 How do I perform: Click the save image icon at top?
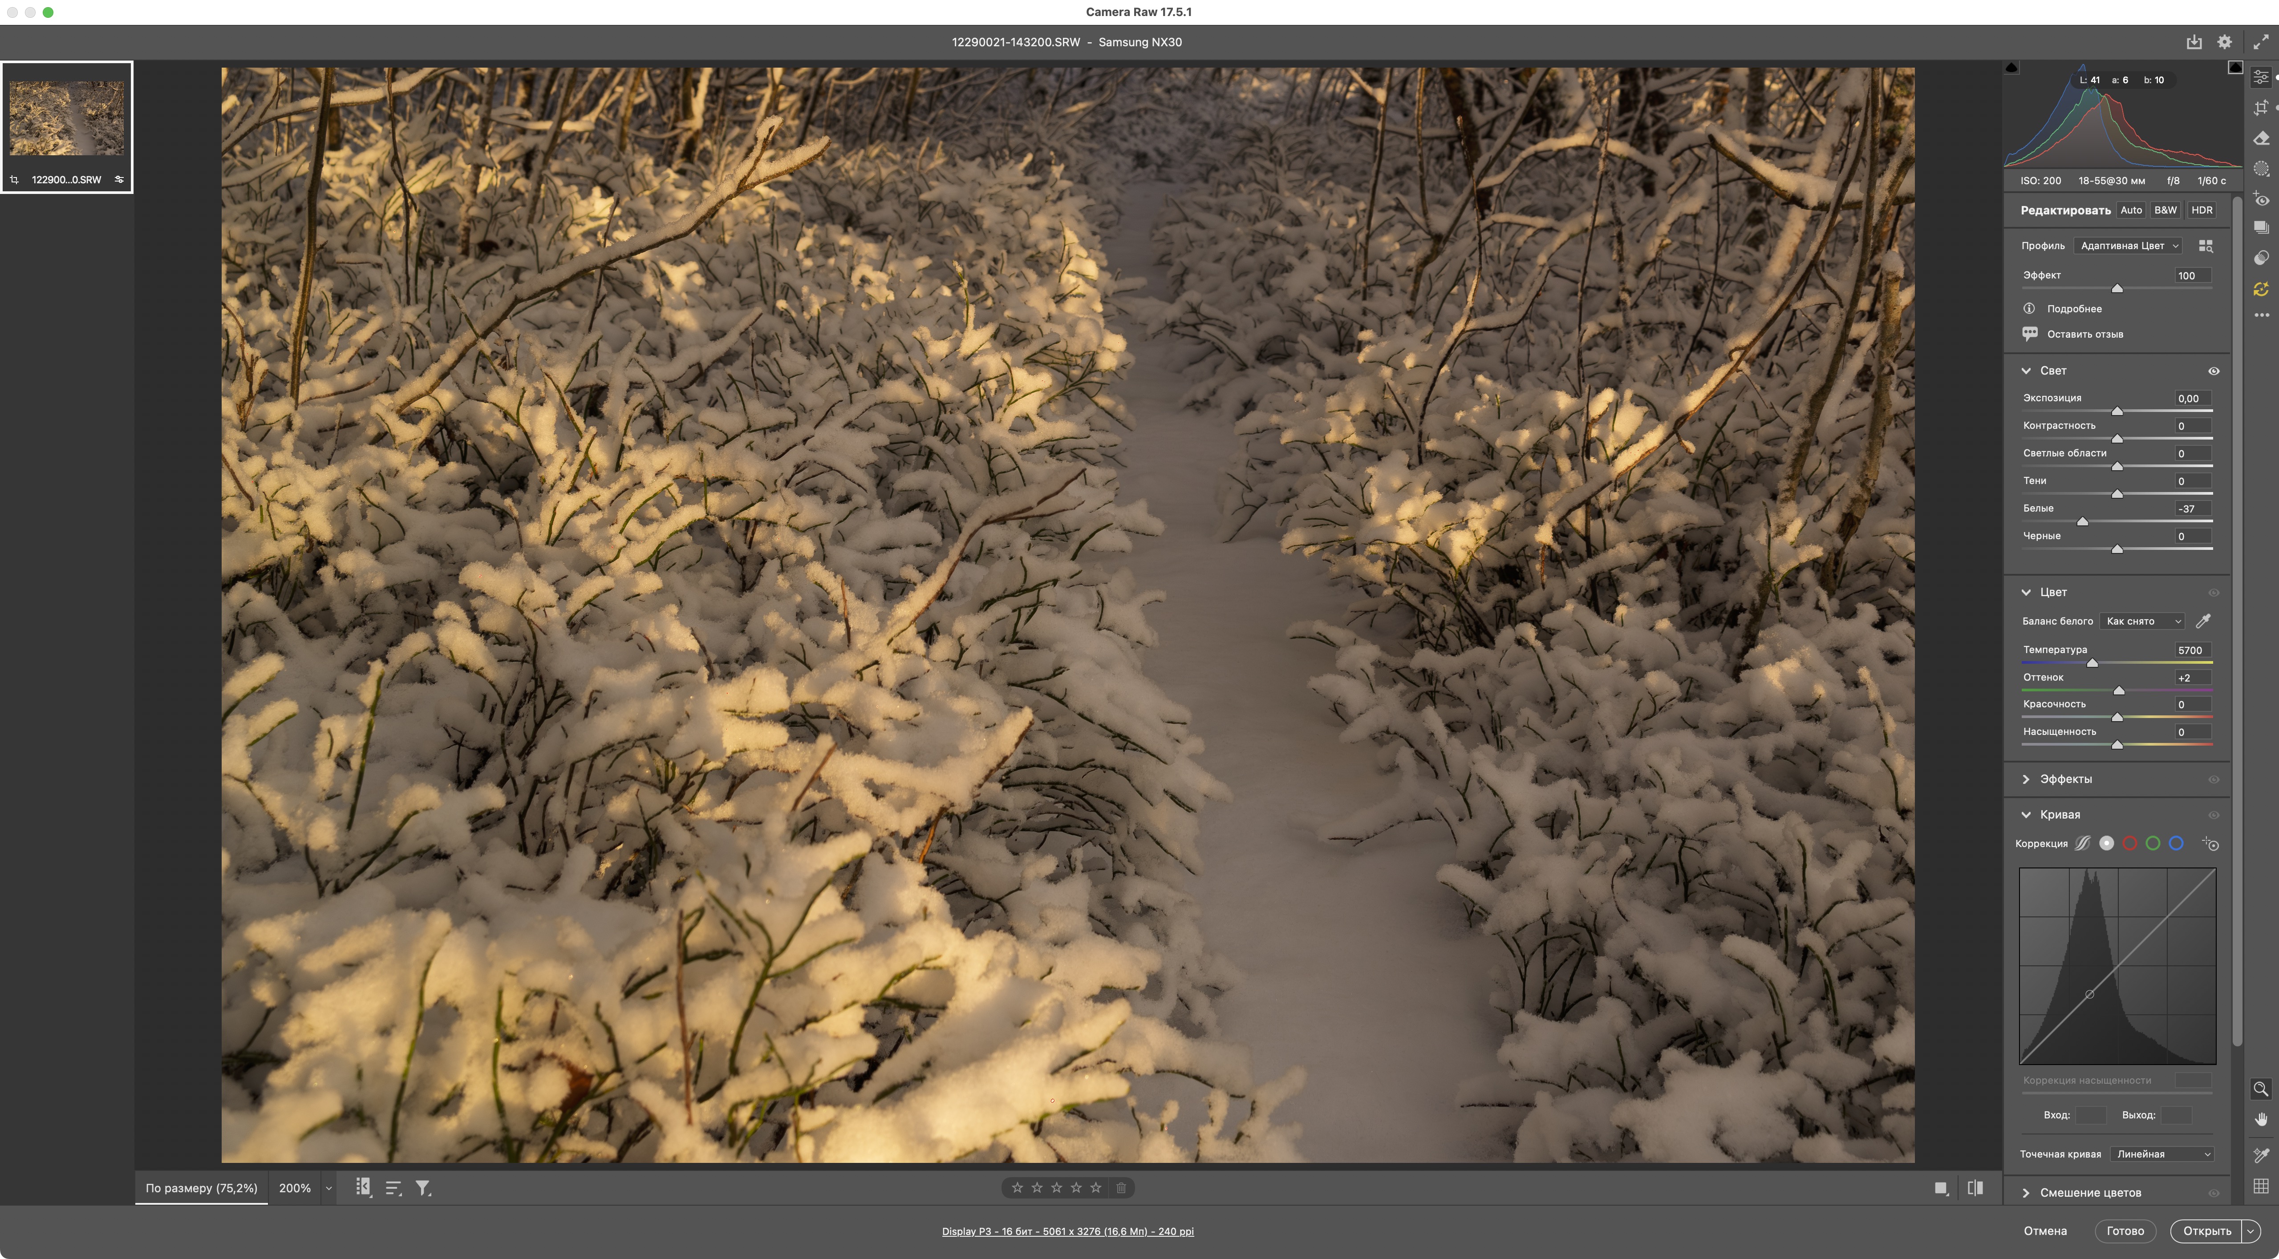tap(2194, 41)
